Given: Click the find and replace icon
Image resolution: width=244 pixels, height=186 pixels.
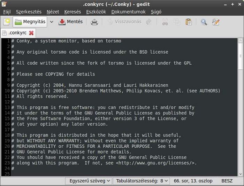Looking at the screenshot, I should tap(216, 22).
